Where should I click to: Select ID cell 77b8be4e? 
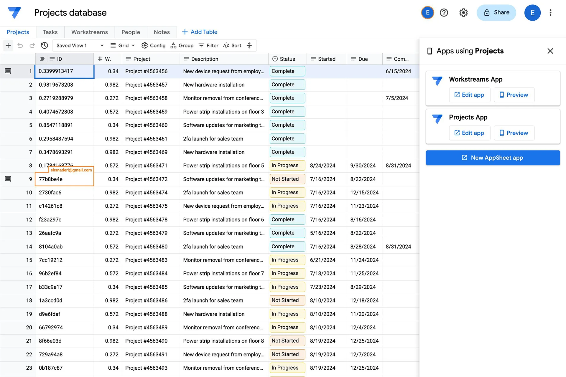[65, 179]
